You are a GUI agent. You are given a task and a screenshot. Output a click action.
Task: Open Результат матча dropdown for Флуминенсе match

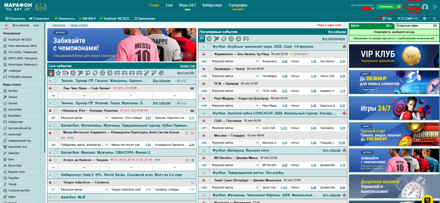pyautogui.click(x=235, y=61)
